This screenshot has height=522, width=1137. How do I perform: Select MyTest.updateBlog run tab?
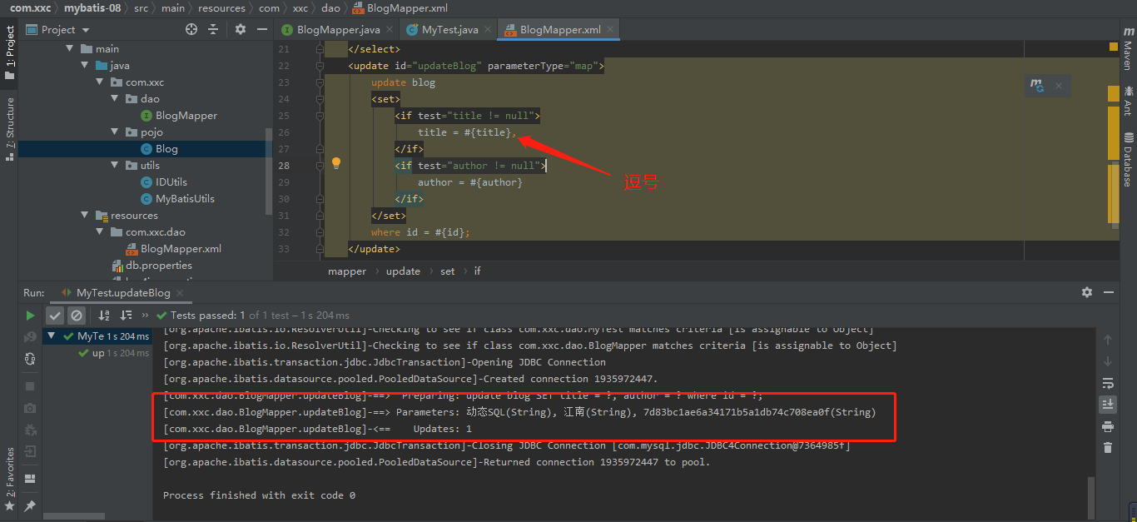[x=122, y=292]
